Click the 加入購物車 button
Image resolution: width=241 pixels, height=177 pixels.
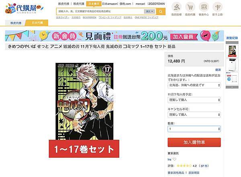click(x=194, y=143)
